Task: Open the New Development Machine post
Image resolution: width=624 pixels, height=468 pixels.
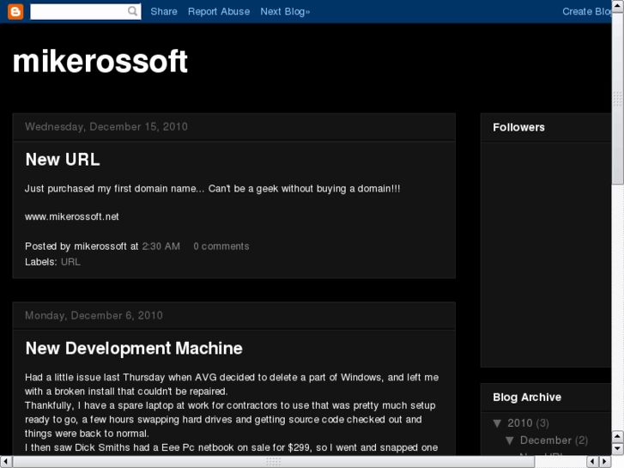Action: pyautogui.click(x=134, y=348)
